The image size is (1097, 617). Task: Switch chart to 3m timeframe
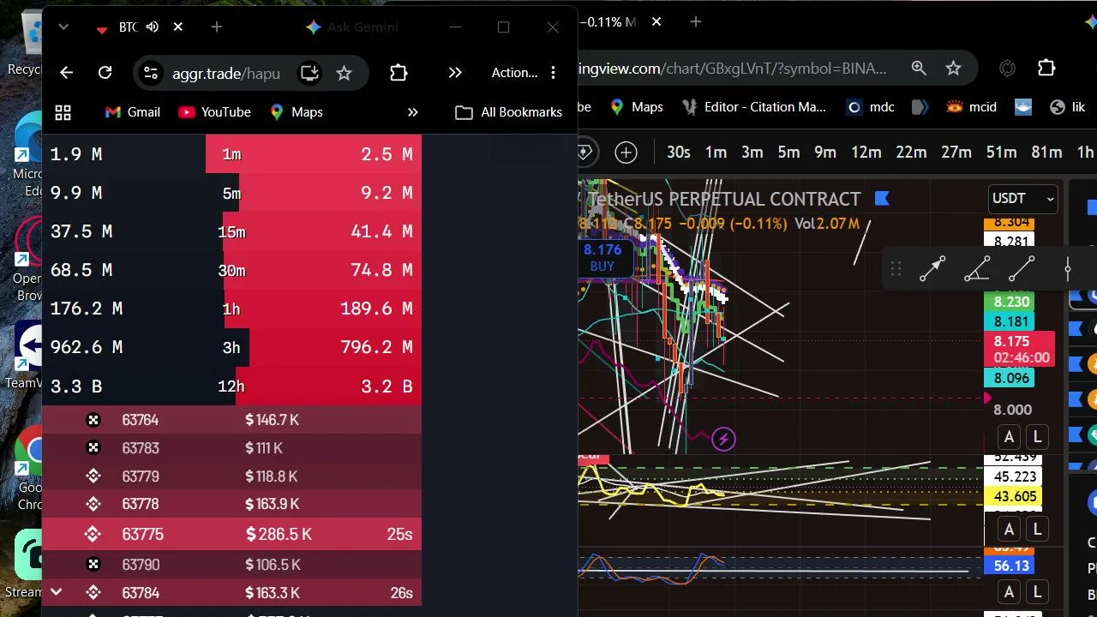pyautogui.click(x=752, y=153)
